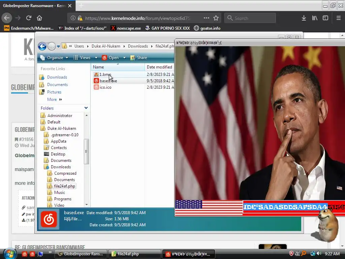The width and height of the screenshot is (345, 259).
Task: Click the Windows Start orb
Action: [9, 254]
